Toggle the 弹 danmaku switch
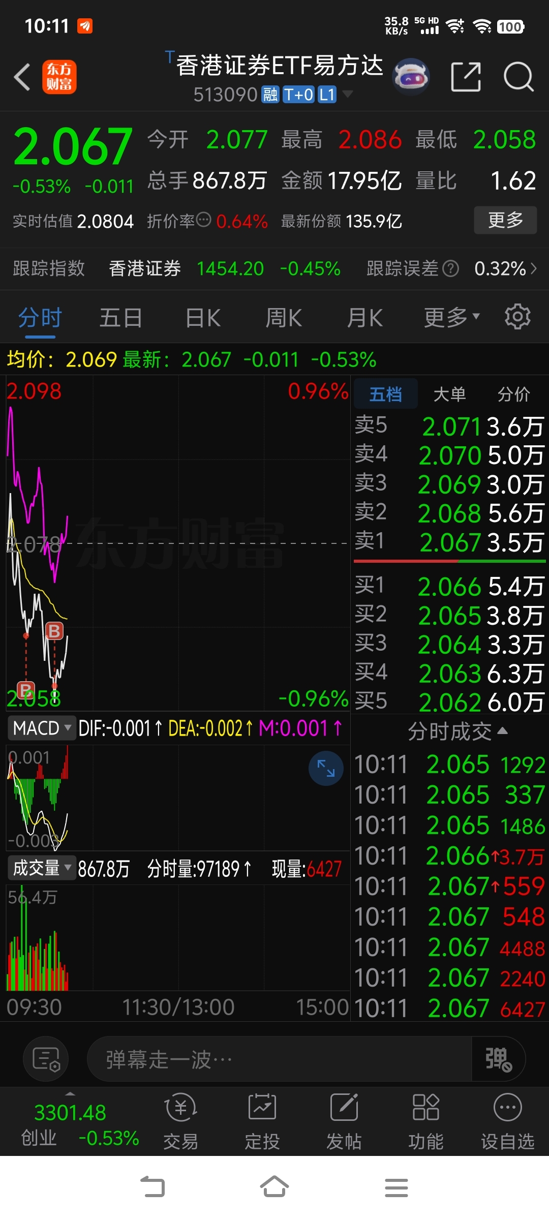549x1220 pixels. [499, 1060]
